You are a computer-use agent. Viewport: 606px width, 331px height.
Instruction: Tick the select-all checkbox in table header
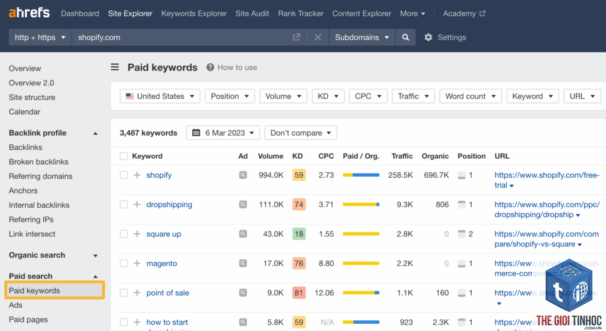point(124,156)
